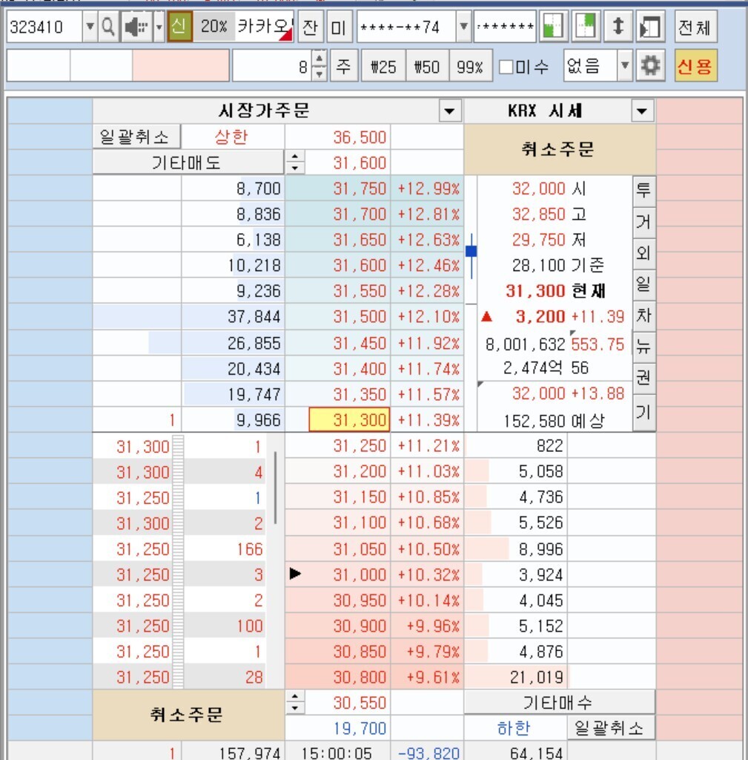Select the 투 side tab
The height and width of the screenshot is (760, 748).
pyautogui.click(x=643, y=189)
